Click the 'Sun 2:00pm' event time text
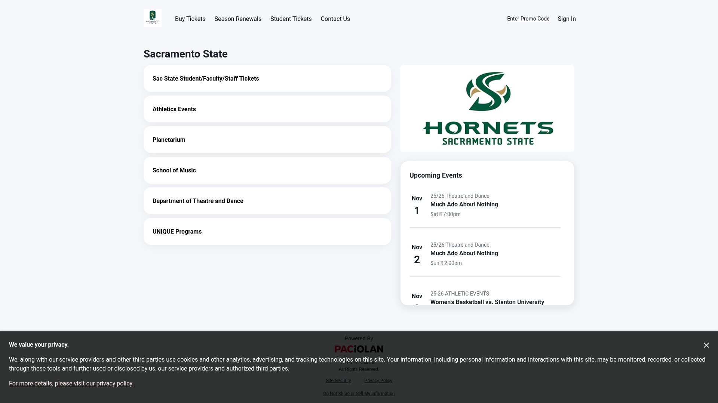 (x=446, y=263)
